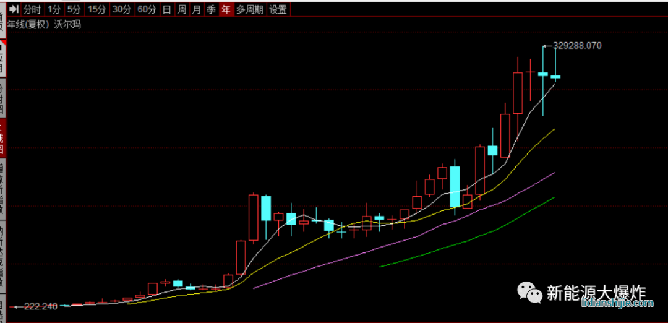This screenshot has width=668, height=323.
Task: Click the 222.240 low price label
Action: (x=41, y=306)
